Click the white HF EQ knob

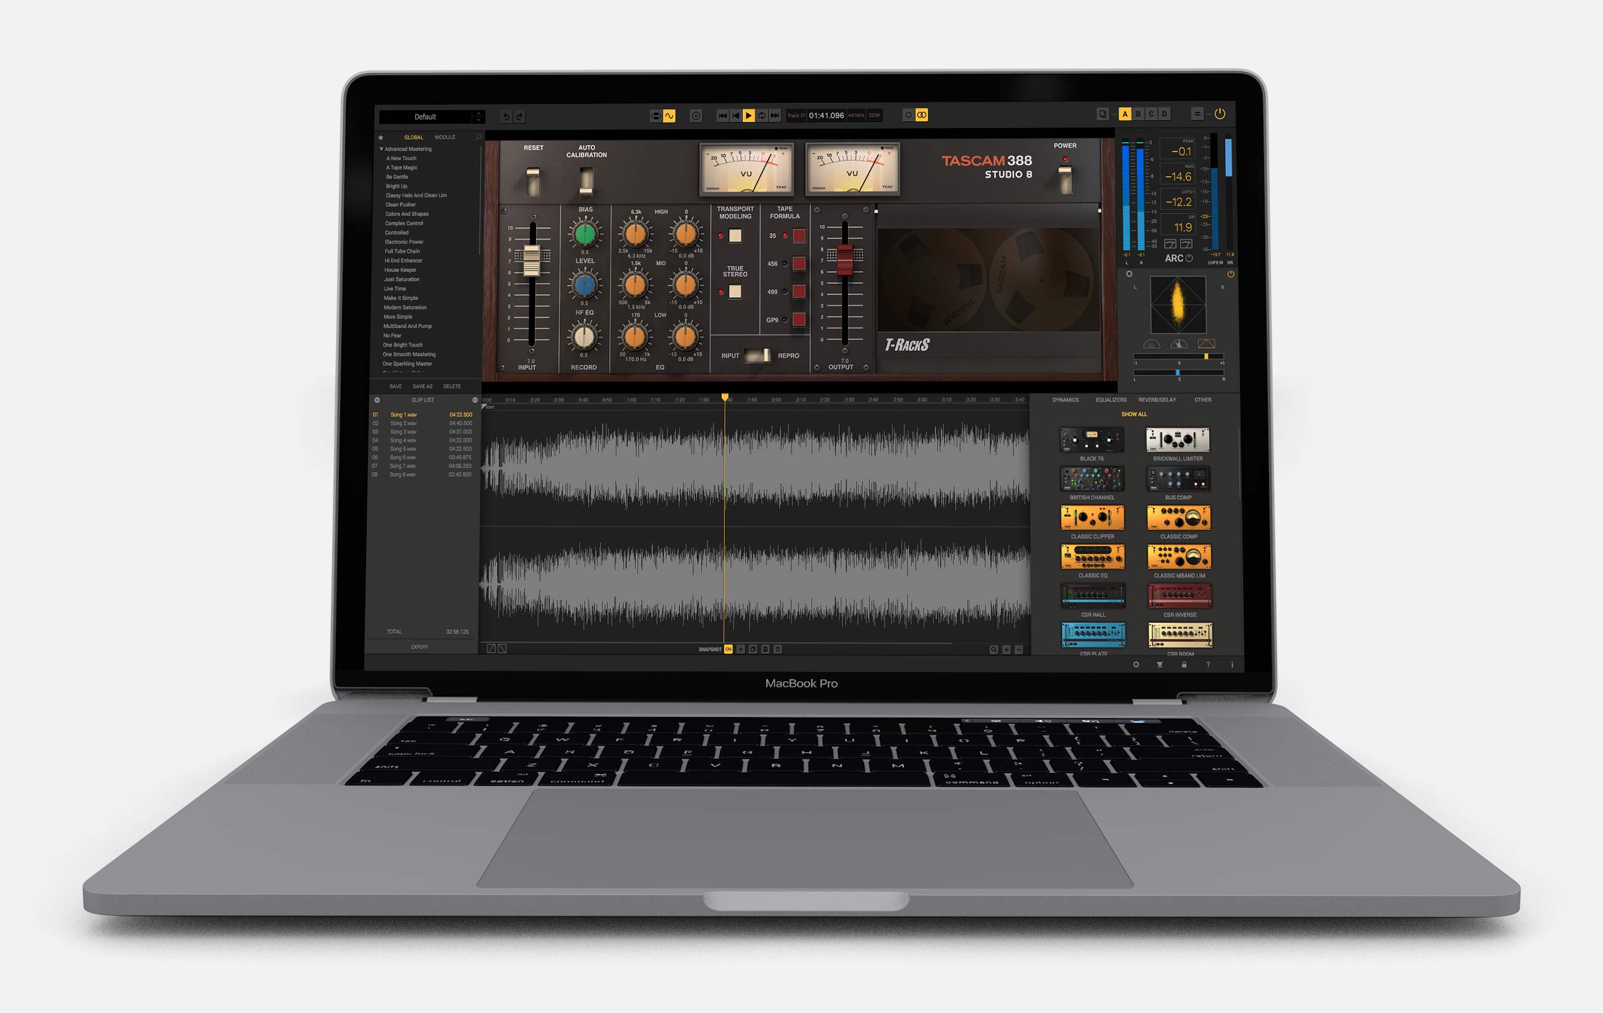[x=584, y=337]
